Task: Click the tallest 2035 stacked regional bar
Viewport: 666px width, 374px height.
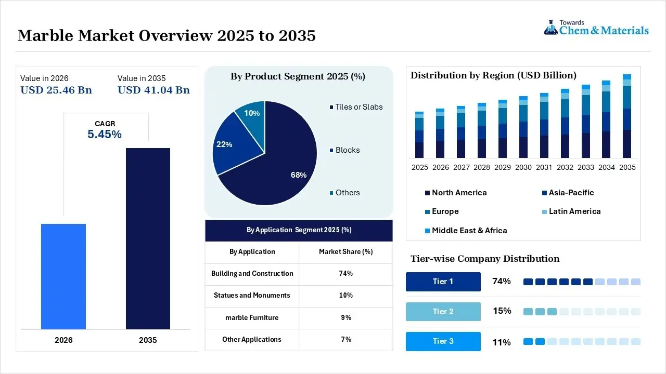Action: (x=627, y=116)
